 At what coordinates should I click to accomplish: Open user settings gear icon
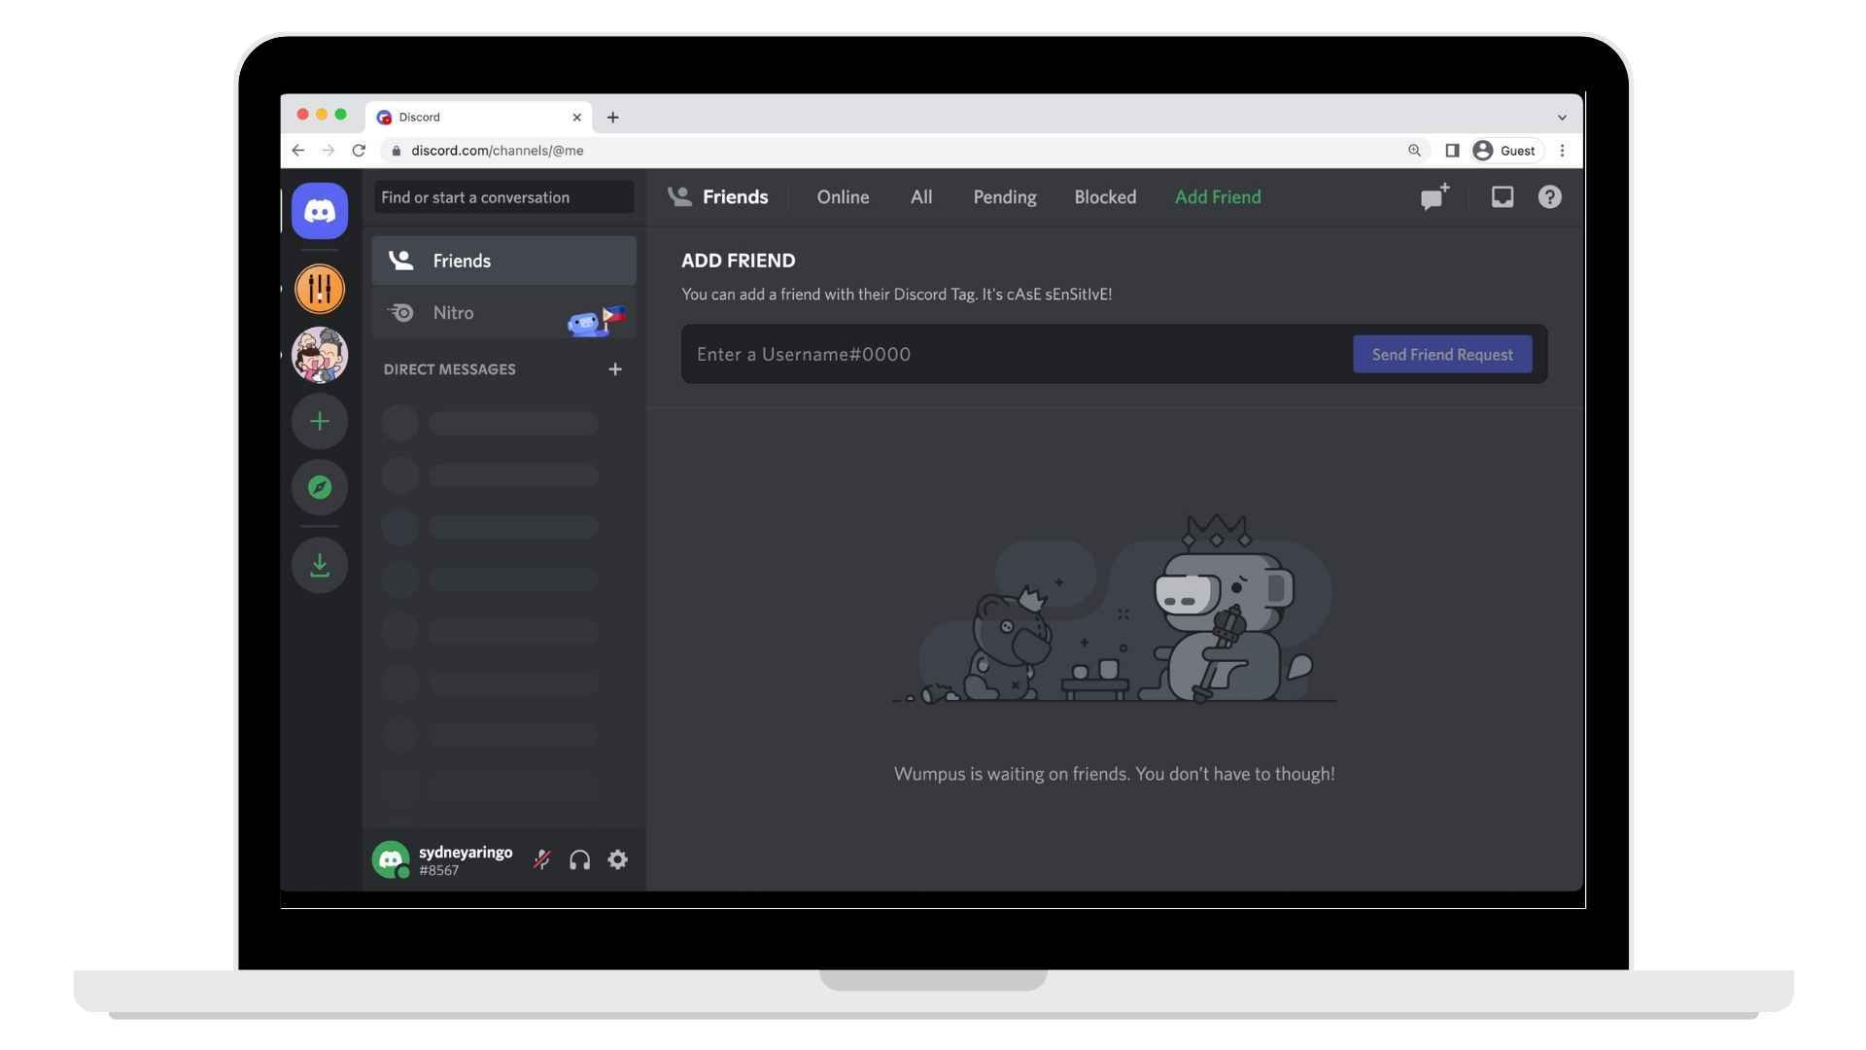click(618, 859)
